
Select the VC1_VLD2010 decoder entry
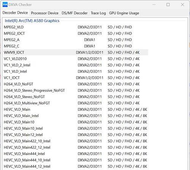point(76,59)
